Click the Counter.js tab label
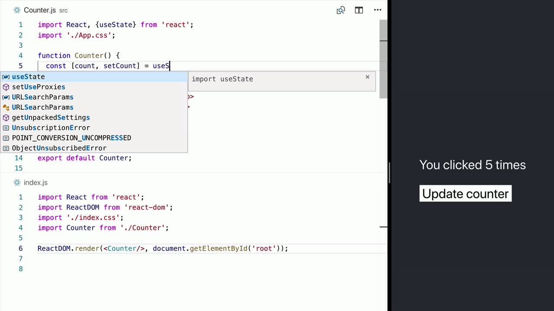 click(x=39, y=10)
